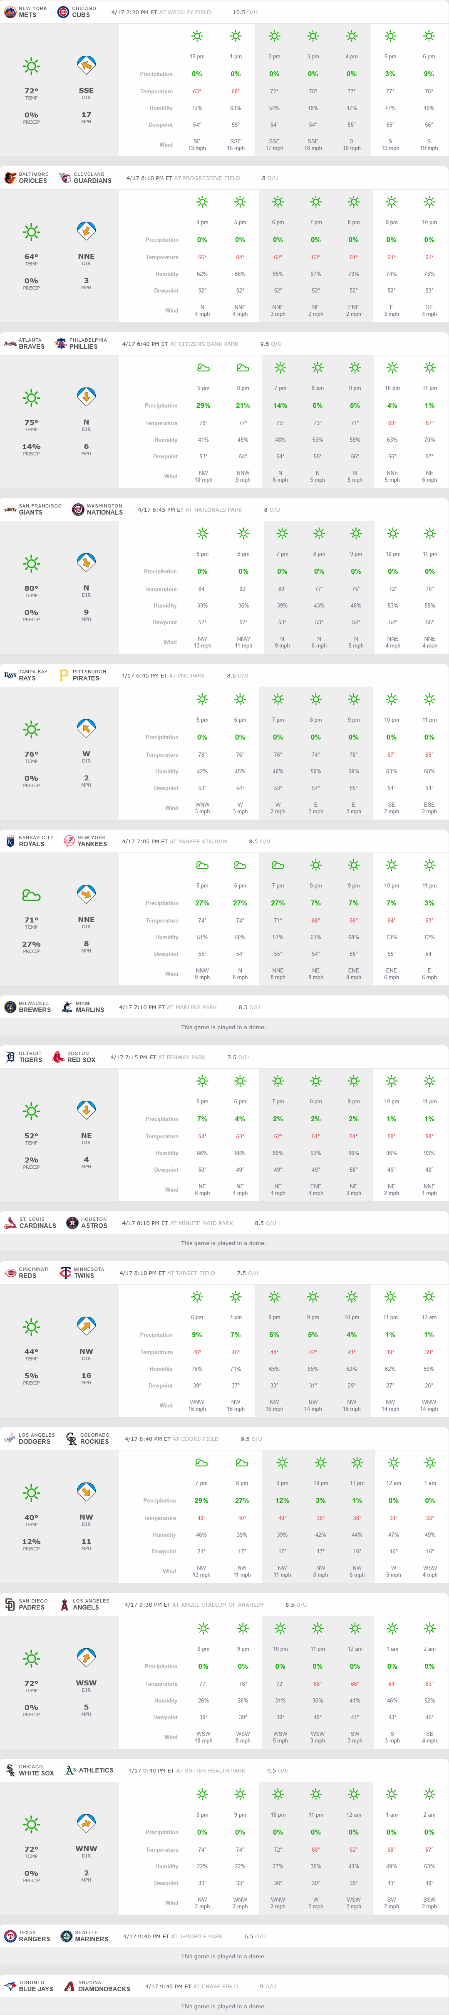
Task: Click the 5 pm cloud icon in Braves-Phillies forecast
Action: tap(203, 367)
